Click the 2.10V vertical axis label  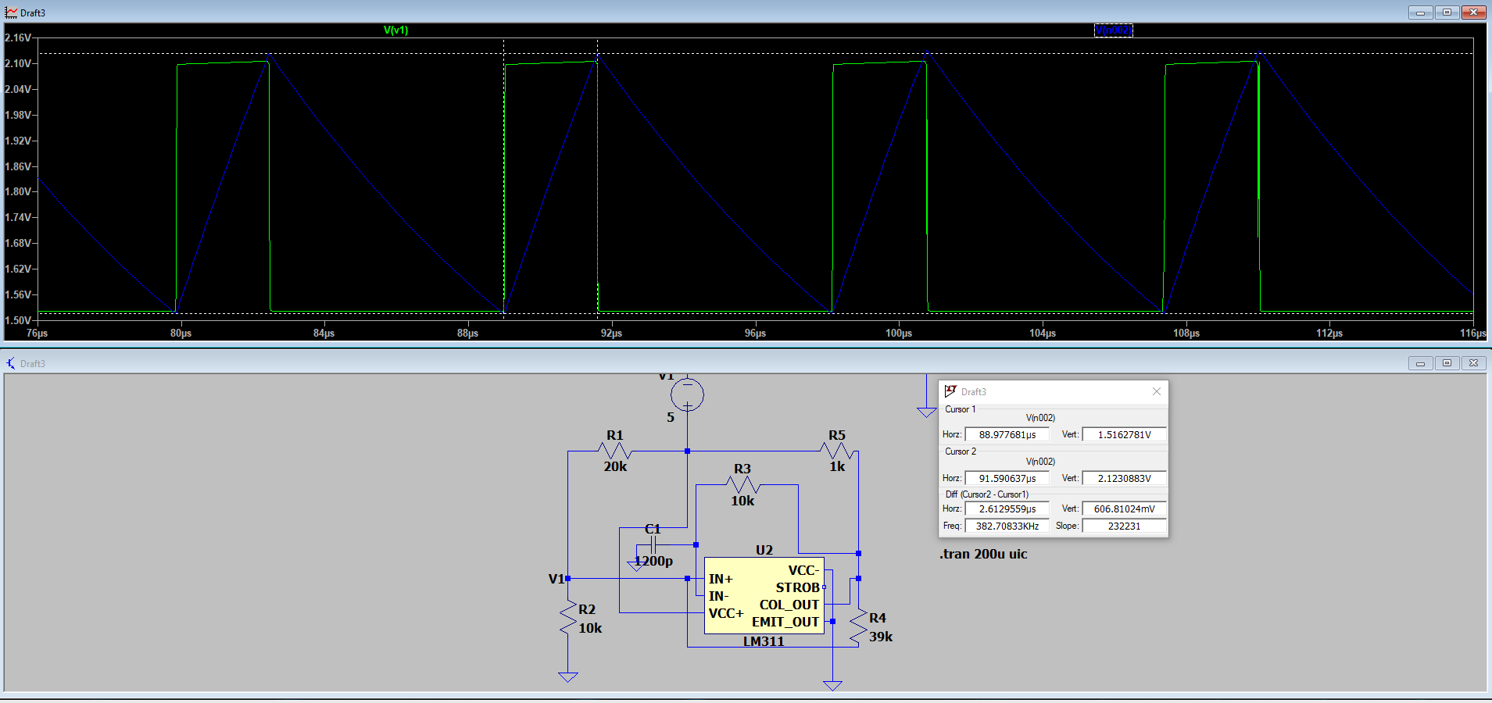tap(18, 63)
